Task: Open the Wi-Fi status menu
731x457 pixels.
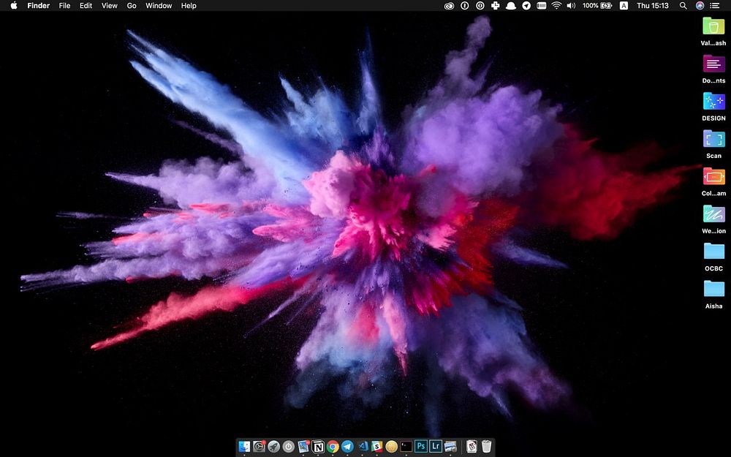Action: 556,6
